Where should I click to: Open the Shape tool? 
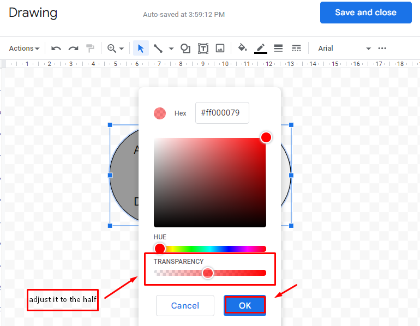[x=185, y=49]
